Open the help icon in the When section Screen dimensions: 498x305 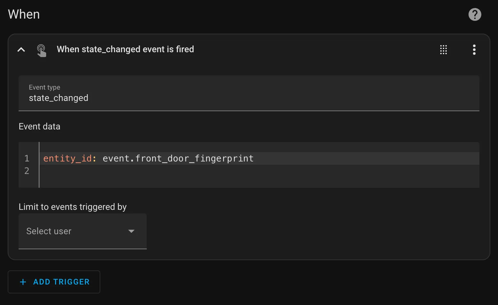coord(475,14)
